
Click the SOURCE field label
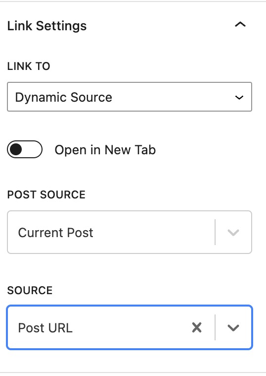(x=30, y=290)
